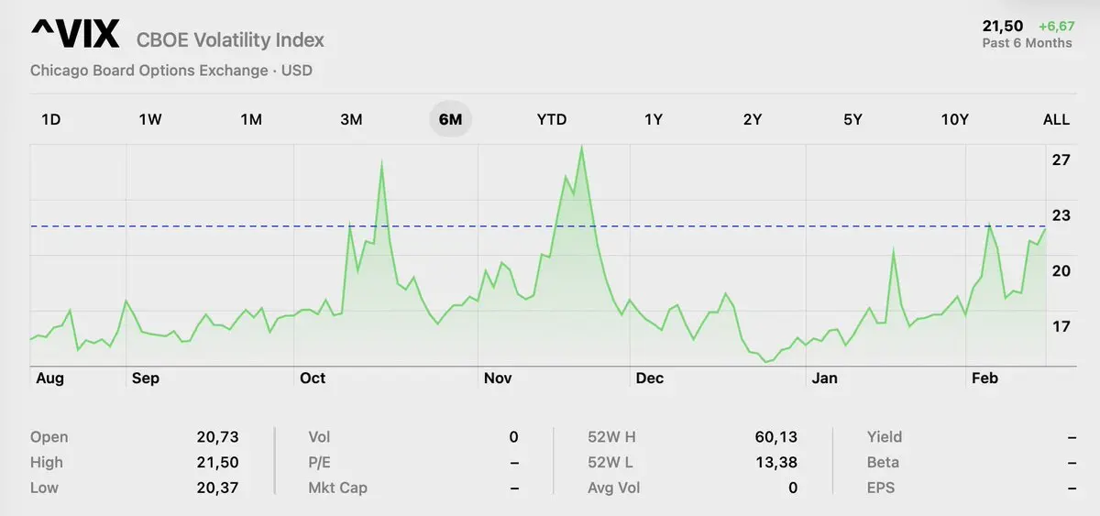Click the Past 6 Months label
Image resolution: width=1100 pixels, height=516 pixels.
point(1027,43)
